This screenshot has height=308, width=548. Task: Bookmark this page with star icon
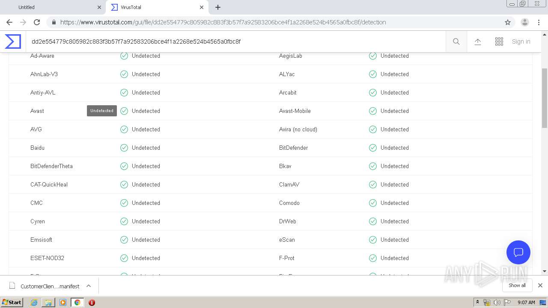[x=508, y=22]
